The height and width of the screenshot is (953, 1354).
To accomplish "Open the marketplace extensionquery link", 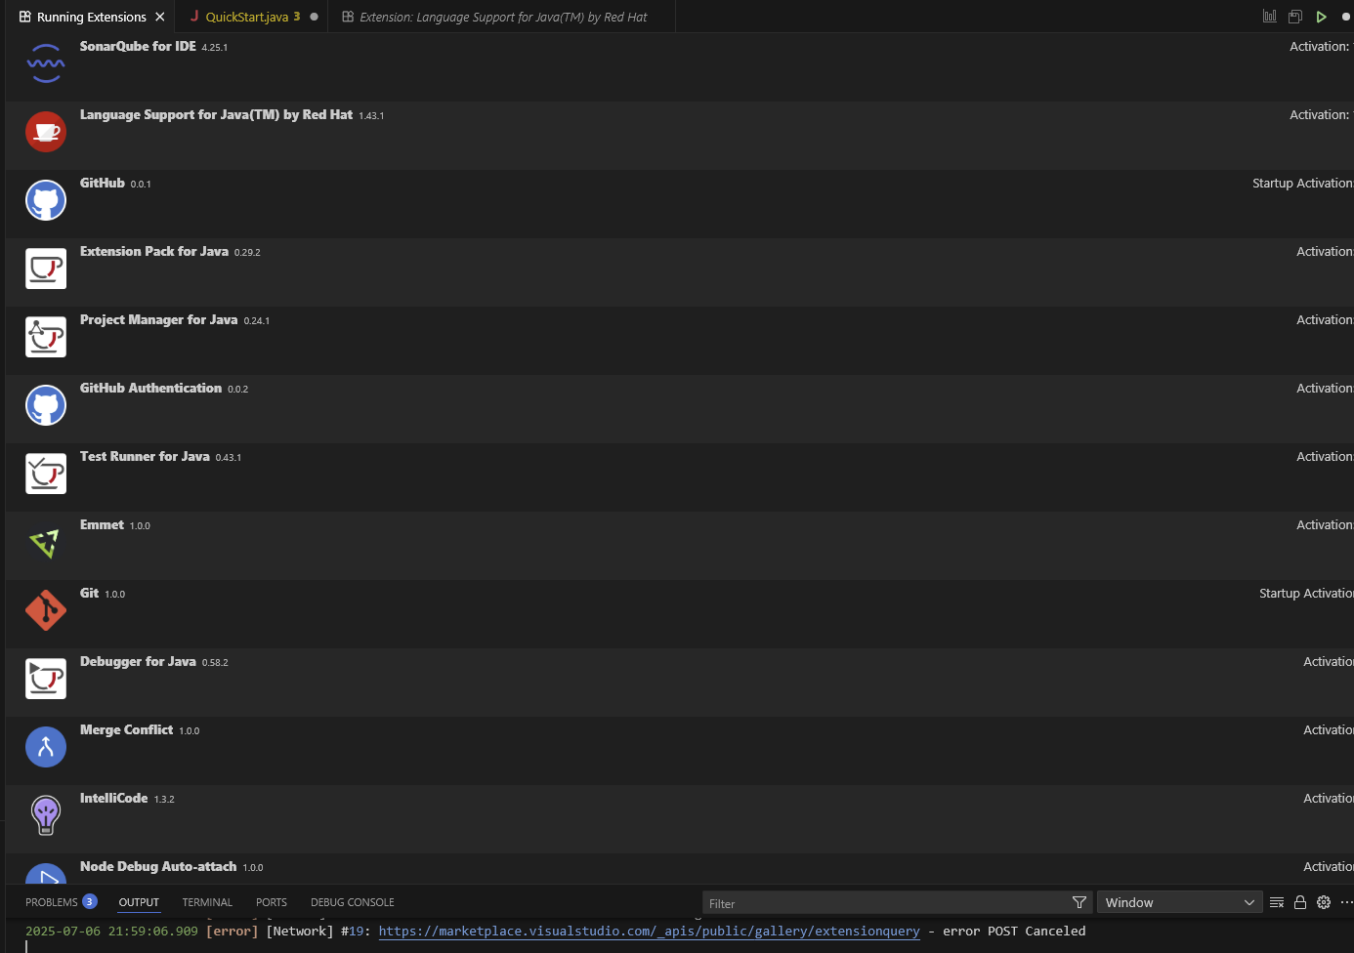I will point(649,932).
